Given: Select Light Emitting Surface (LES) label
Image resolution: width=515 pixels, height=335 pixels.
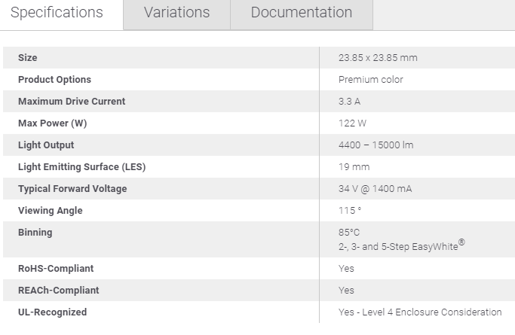Looking at the screenshot, I should click(x=81, y=167).
